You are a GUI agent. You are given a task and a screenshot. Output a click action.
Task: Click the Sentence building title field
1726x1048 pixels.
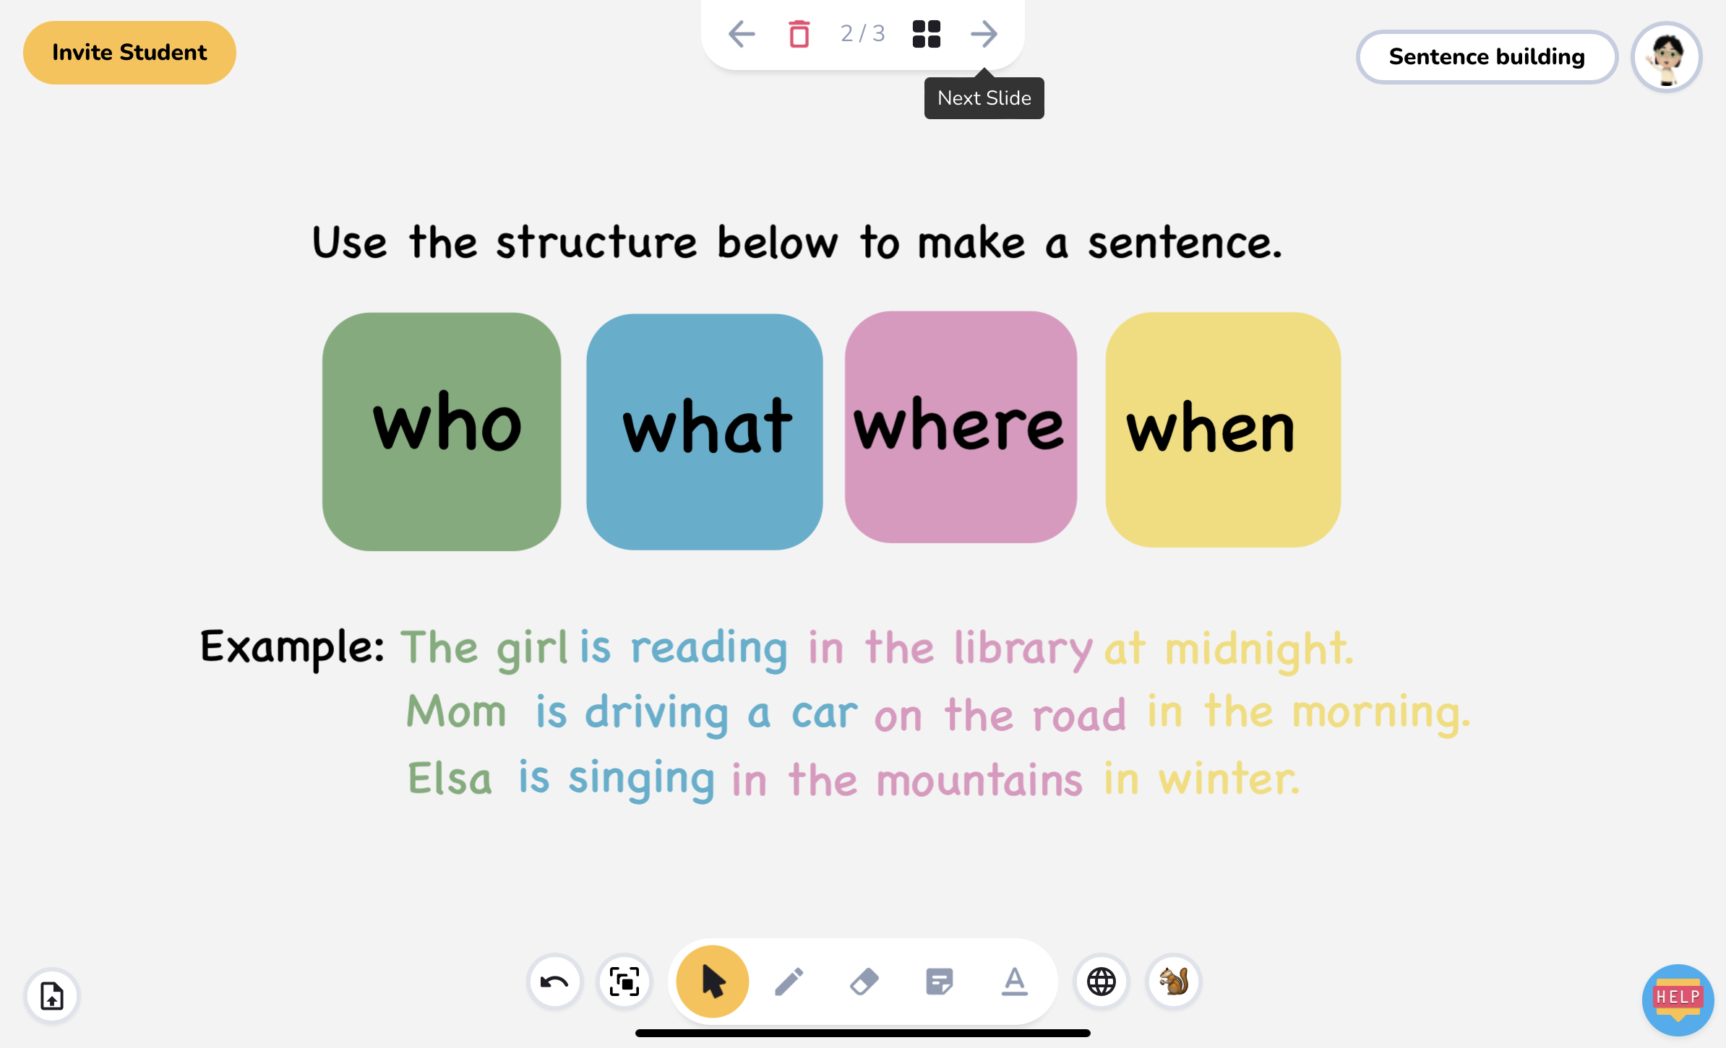point(1487,56)
